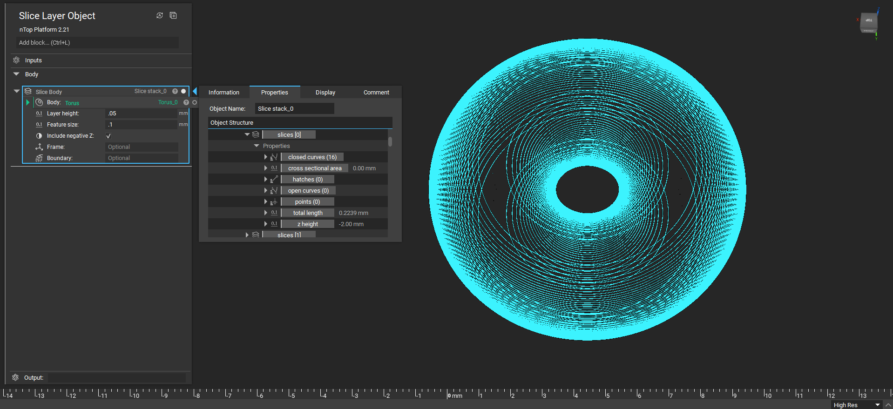Click the Layer height value field
893x409 pixels.
tap(142, 114)
